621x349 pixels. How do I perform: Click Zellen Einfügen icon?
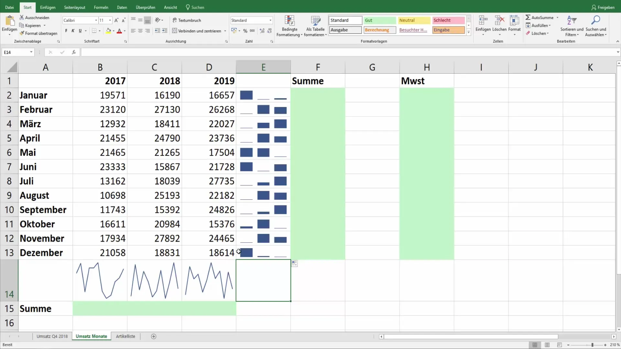click(x=483, y=20)
